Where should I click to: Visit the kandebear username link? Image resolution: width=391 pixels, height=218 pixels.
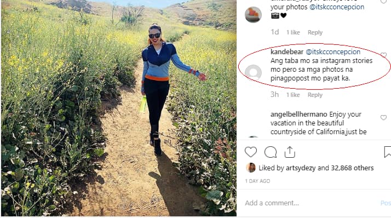tap(287, 51)
